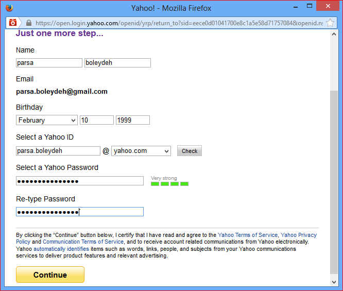
Task: Click the URL address bar text
Action: coord(179,23)
